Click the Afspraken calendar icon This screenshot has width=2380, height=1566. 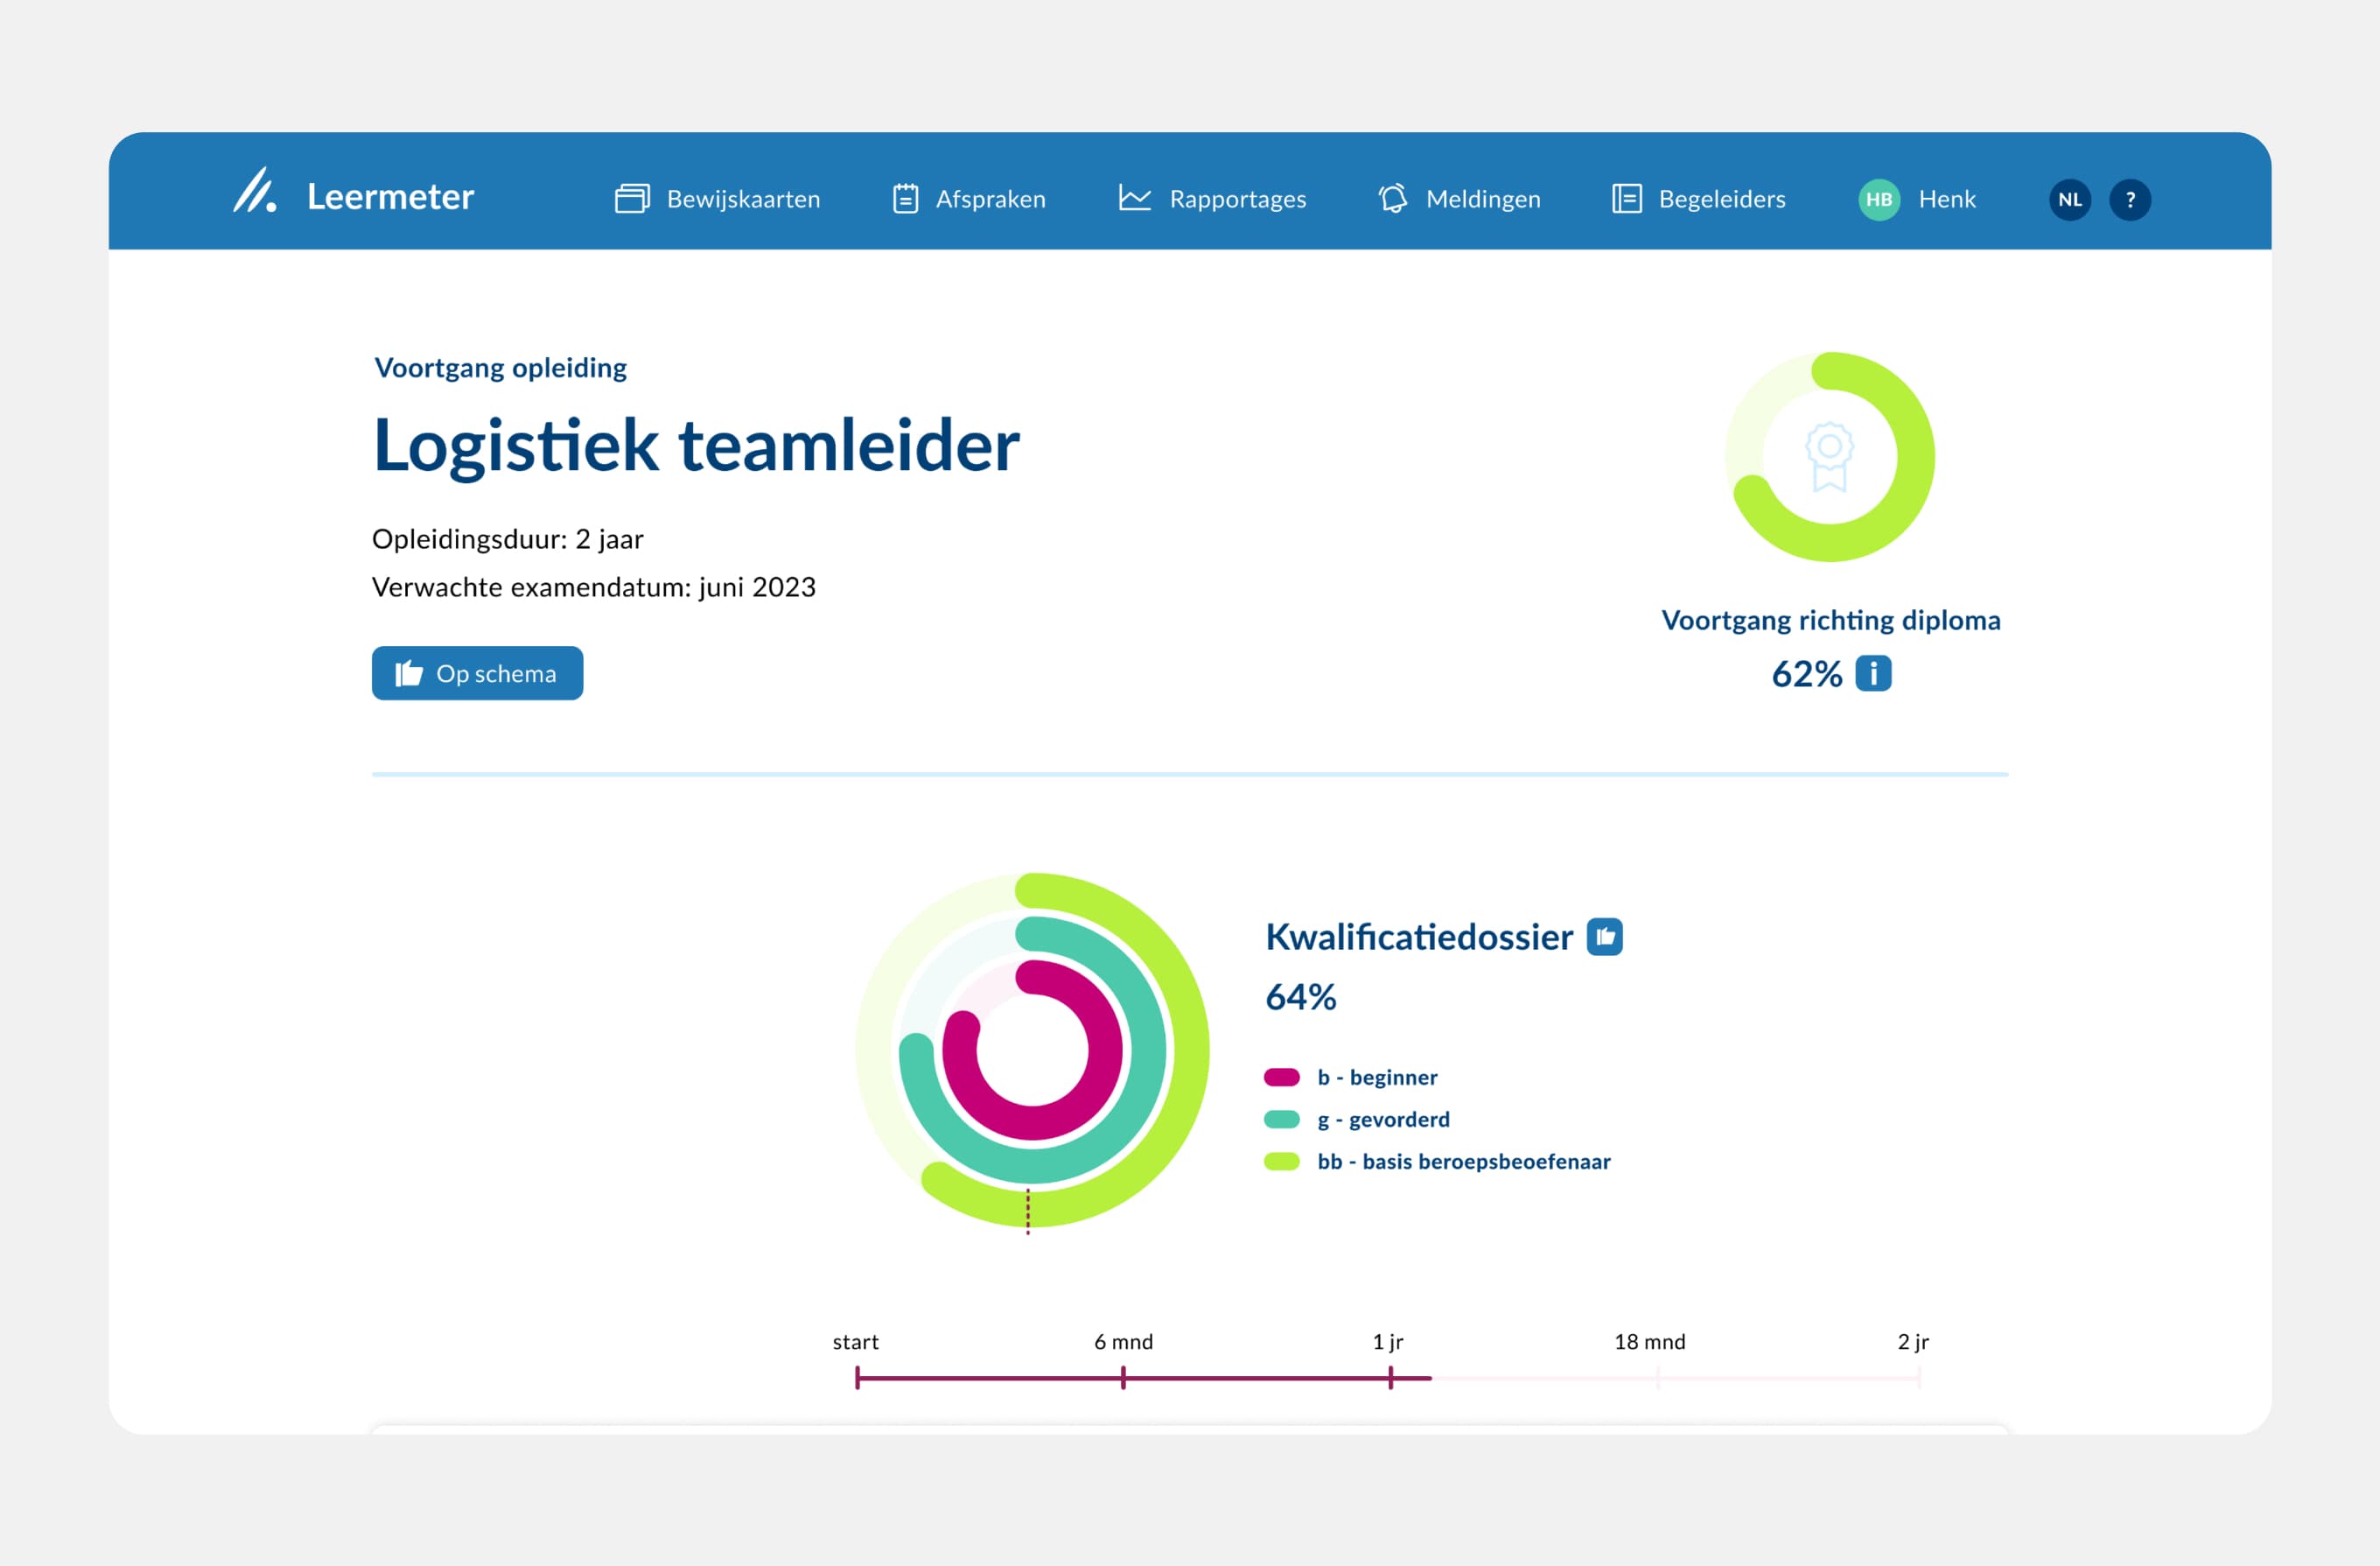click(905, 198)
